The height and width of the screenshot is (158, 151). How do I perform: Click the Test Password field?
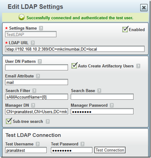pyautogui.click(x=72, y=150)
